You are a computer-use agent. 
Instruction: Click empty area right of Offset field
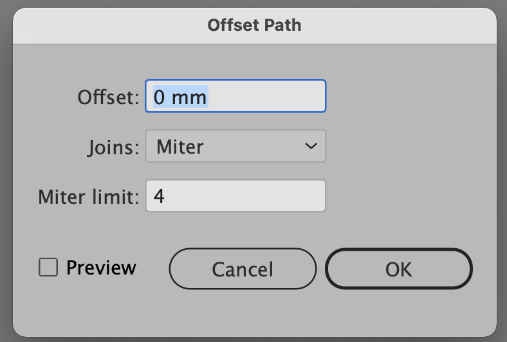[x=410, y=96]
